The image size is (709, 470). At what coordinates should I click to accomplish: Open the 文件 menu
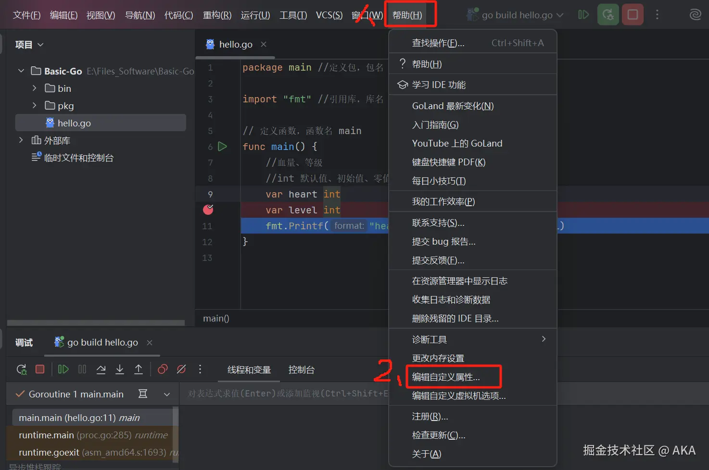(x=26, y=15)
